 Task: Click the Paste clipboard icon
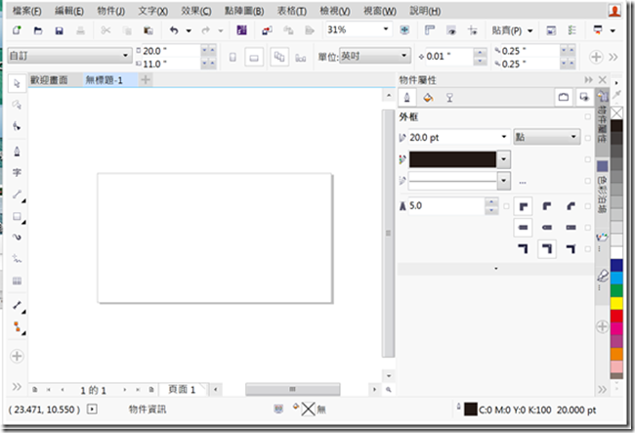pyautogui.click(x=148, y=30)
